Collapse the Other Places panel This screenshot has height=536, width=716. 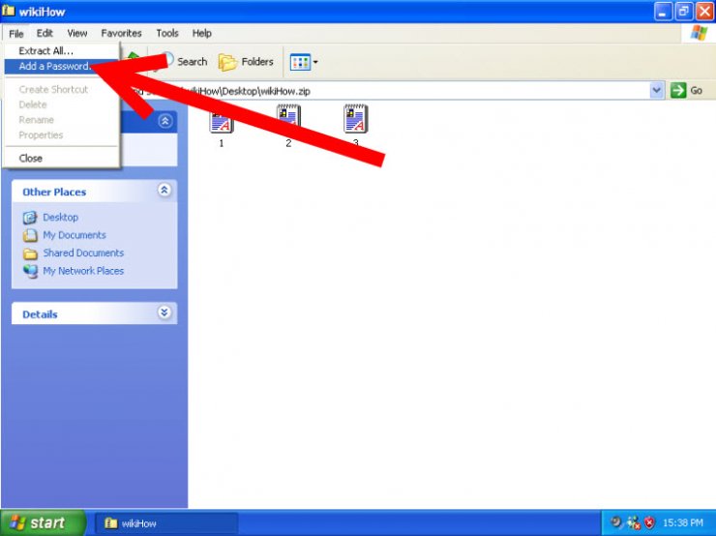coord(164,190)
